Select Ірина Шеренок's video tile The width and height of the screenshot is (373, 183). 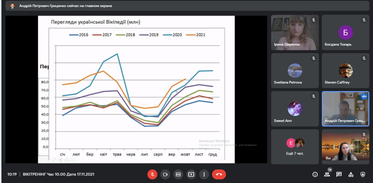click(x=295, y=33)
